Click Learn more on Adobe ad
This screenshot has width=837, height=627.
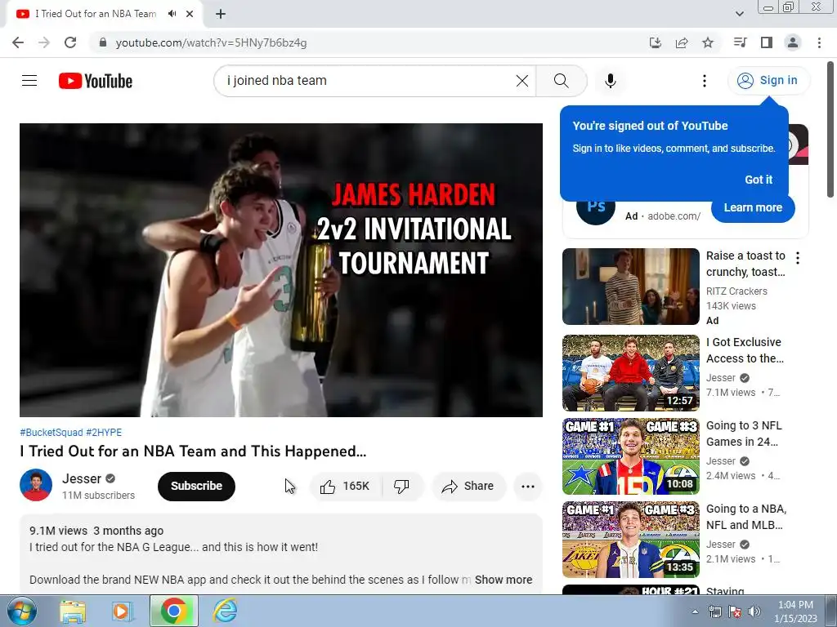click(753, 208)
